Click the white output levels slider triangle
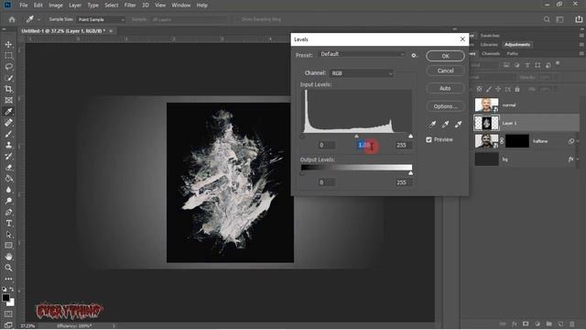 tap(411, 173)
